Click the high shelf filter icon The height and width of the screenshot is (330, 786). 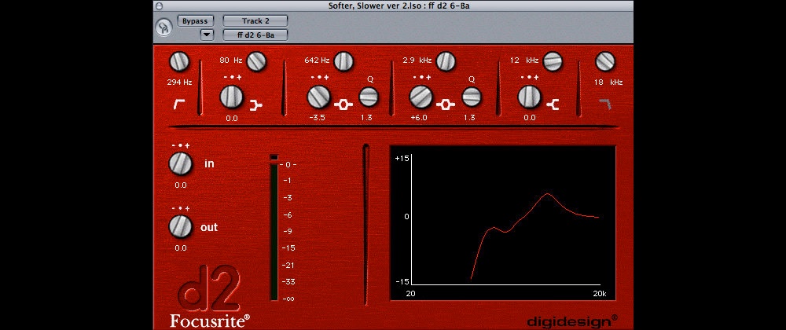point(553,103)
